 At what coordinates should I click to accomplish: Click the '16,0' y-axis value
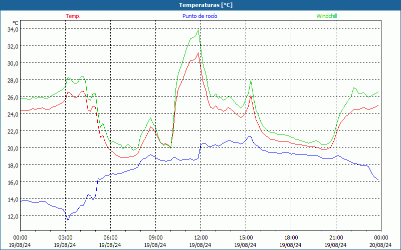[x=13, y=182]
